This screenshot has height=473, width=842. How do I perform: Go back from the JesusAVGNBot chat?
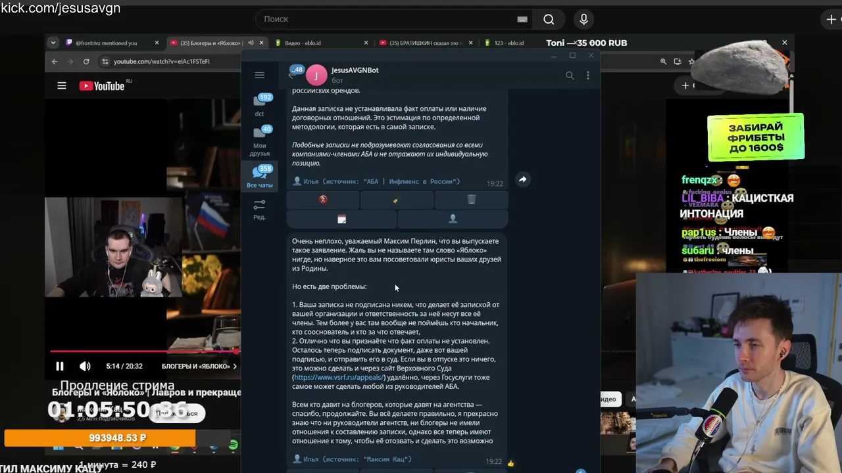(291, 75)
